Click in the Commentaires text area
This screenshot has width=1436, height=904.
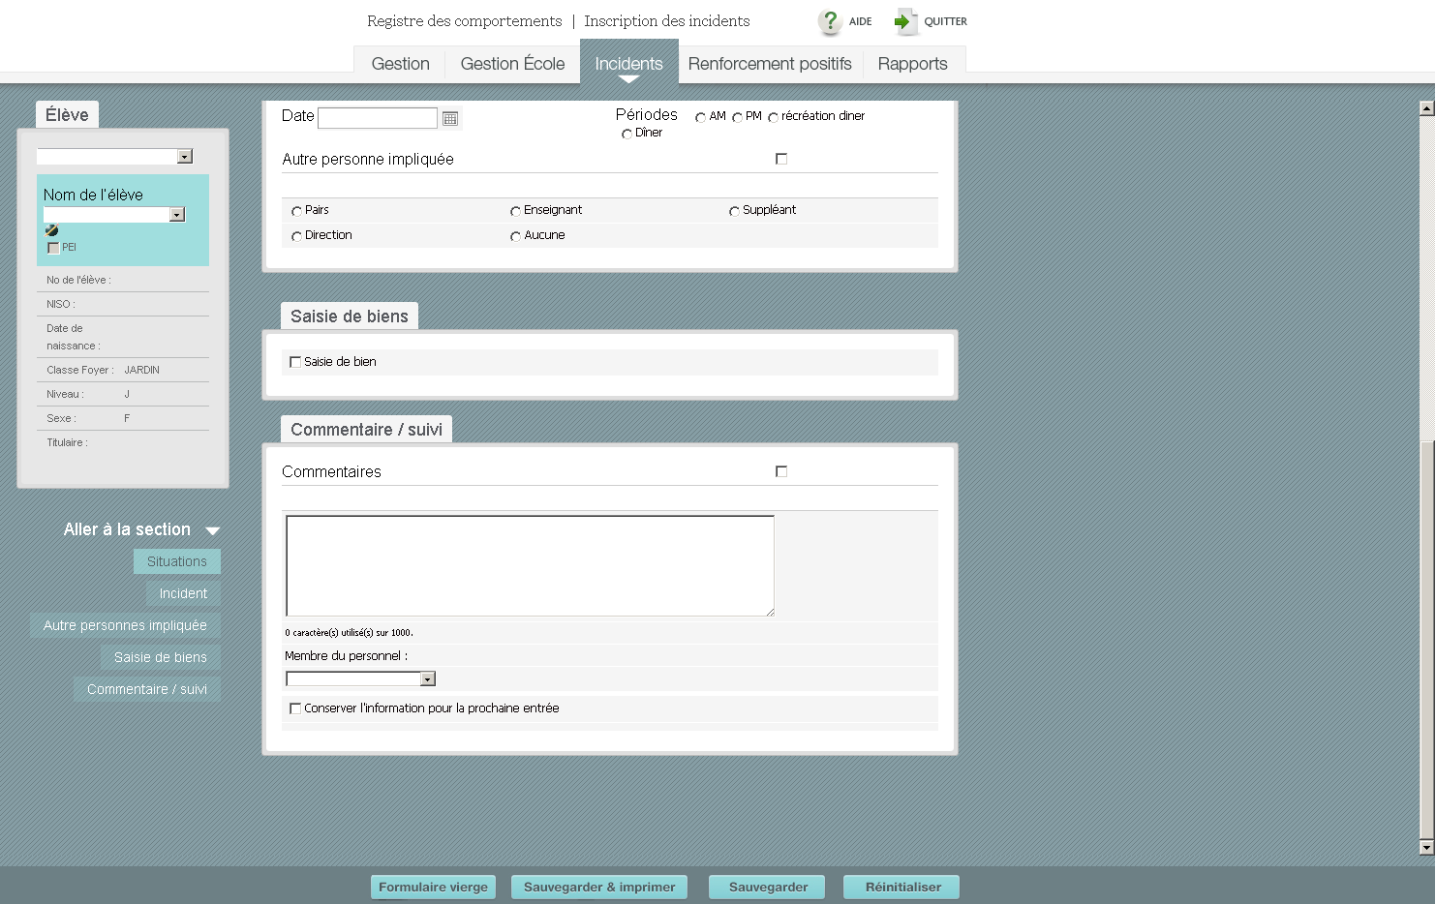530,566
